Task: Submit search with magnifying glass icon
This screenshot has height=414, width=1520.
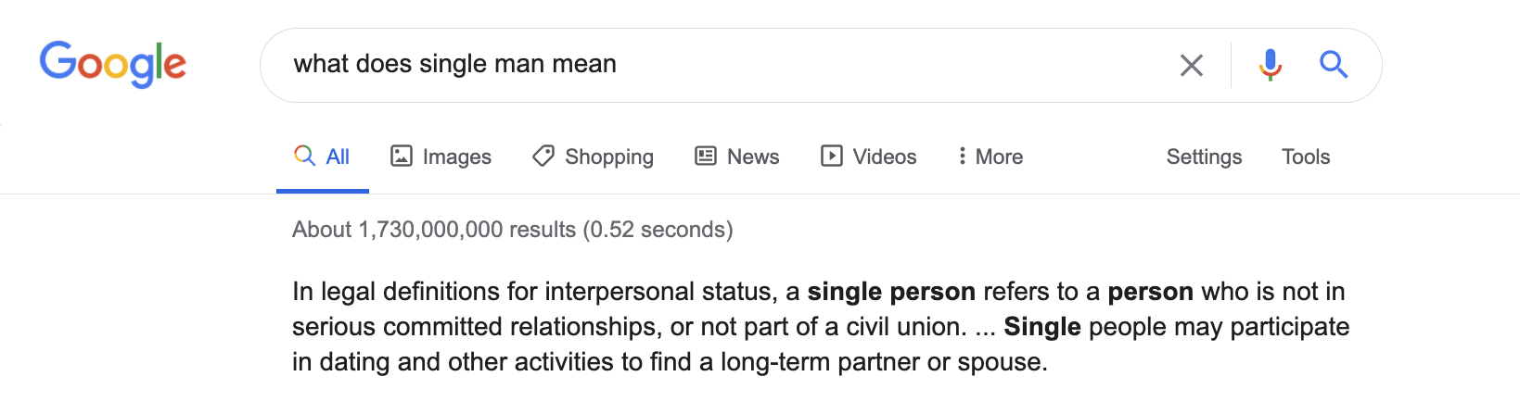Action: [x=1333, y=65]
